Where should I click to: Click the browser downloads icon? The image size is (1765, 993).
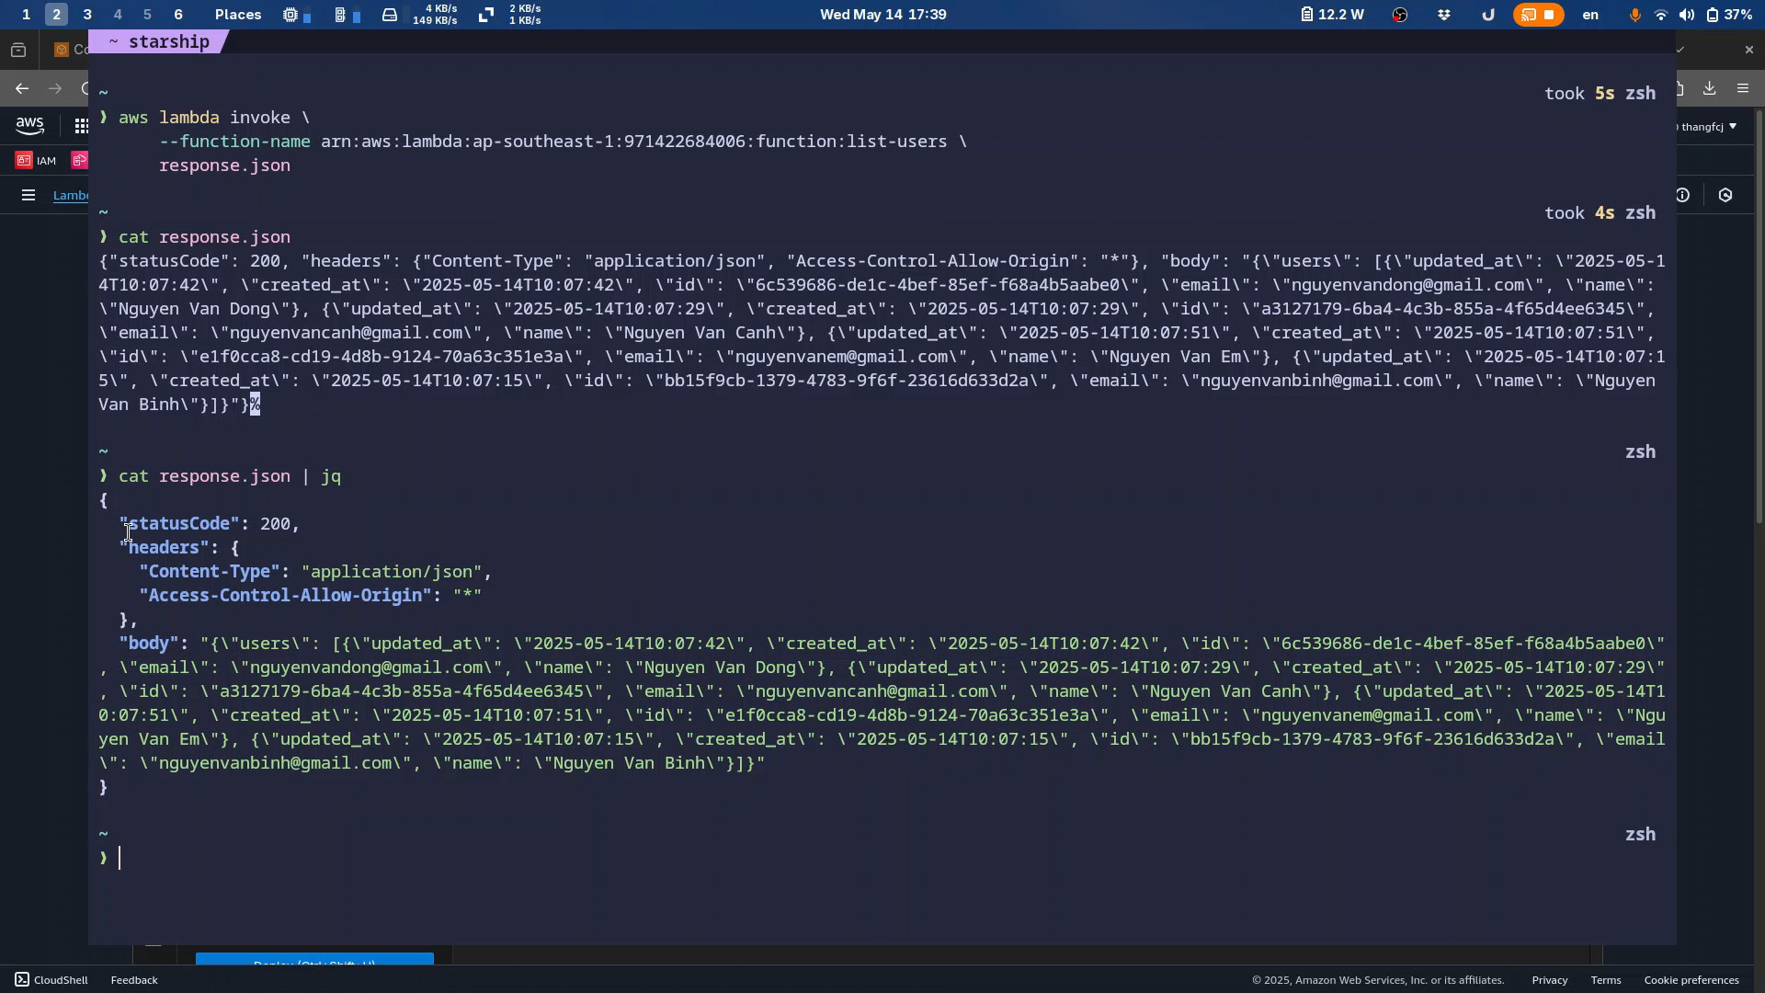pyautogui.click(x=1709, y=89)
